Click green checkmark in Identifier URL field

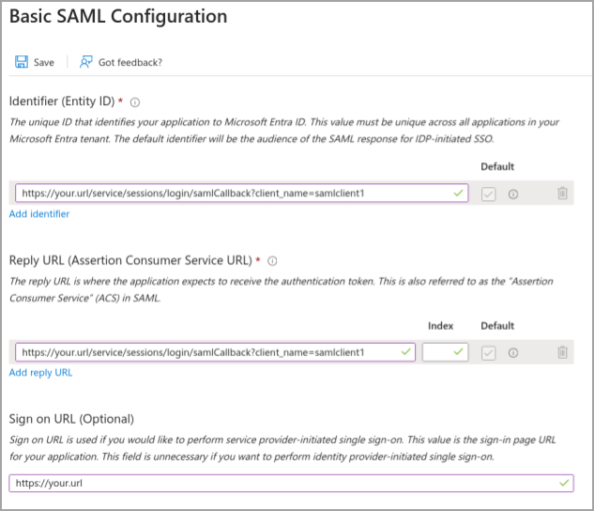457,194
